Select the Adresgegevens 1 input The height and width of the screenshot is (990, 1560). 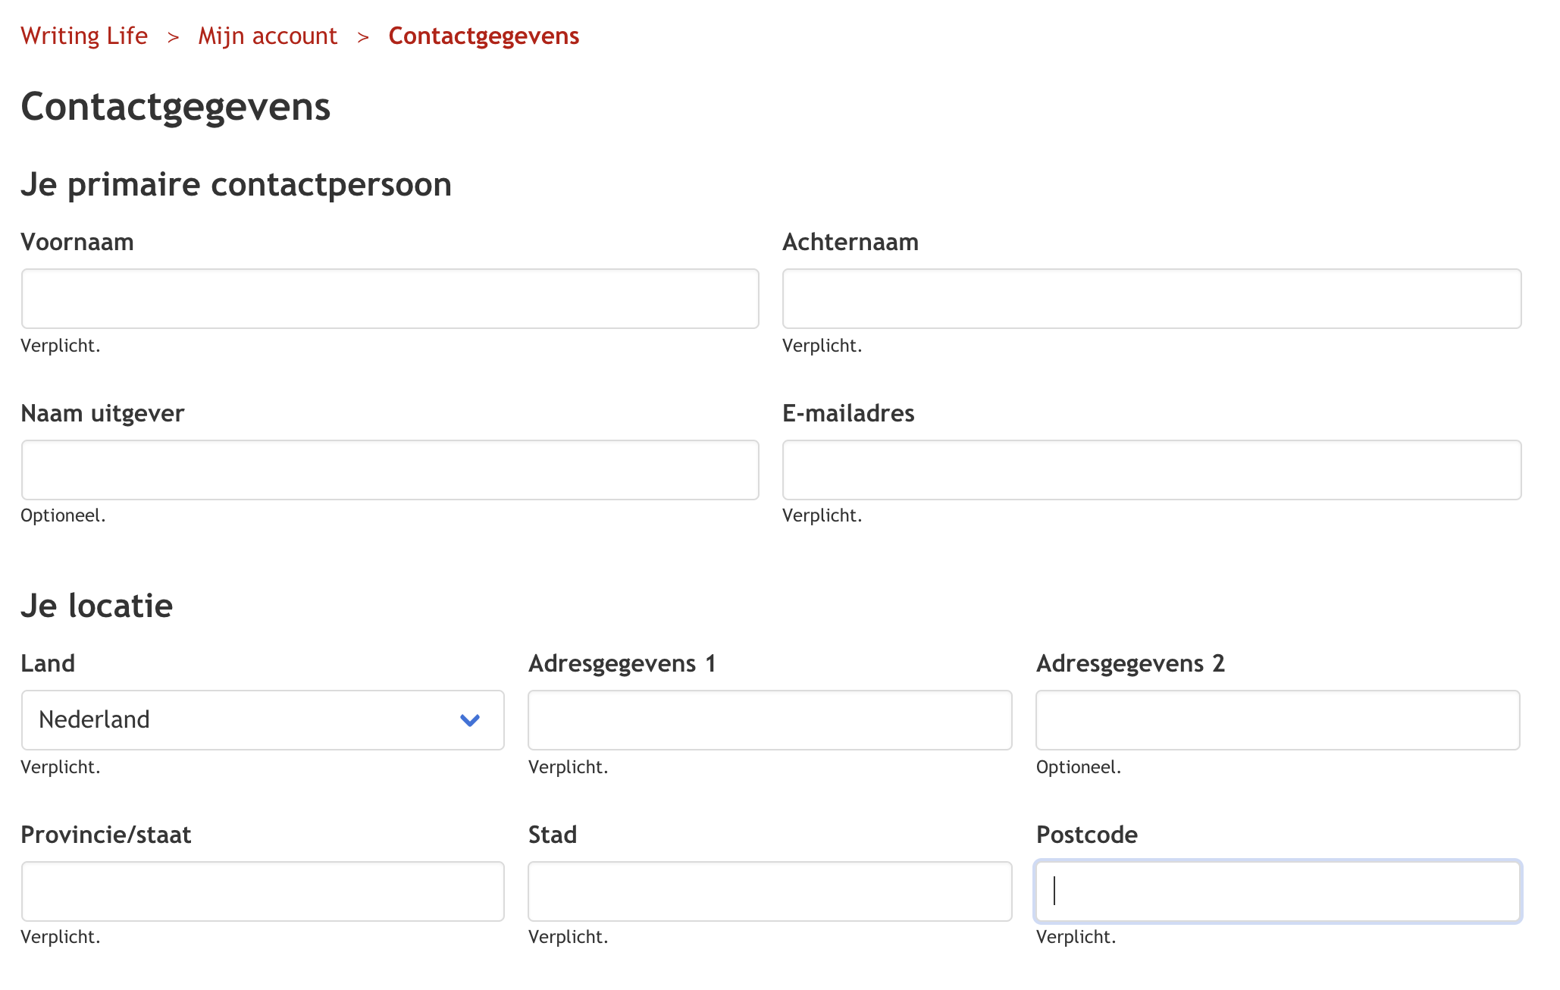coord(769,720)
